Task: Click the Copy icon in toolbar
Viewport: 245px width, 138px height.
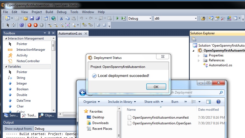Action: (67, 18)
